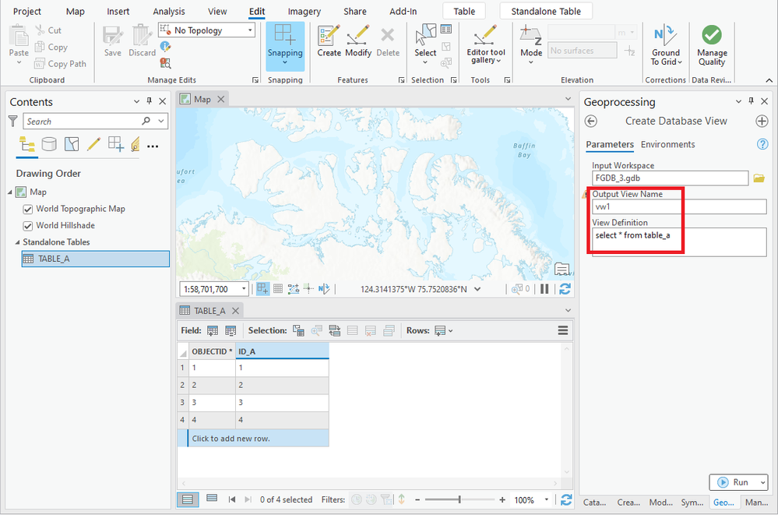The height and width of the screenshot is (515, 778).
Task: Open the Manage Quality tool
Action: point(712,45)
